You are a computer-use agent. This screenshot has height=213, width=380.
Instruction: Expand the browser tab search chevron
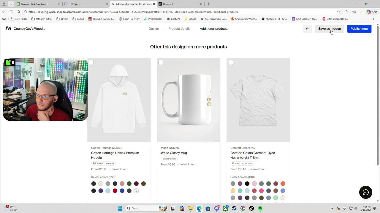coord(11,4)
